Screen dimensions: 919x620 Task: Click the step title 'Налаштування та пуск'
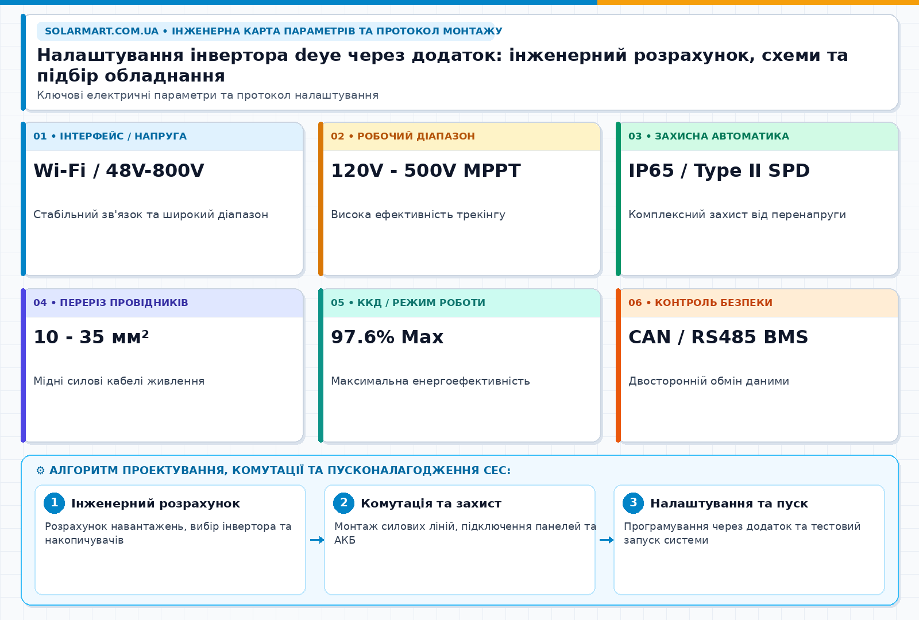[x=729, y=503]
